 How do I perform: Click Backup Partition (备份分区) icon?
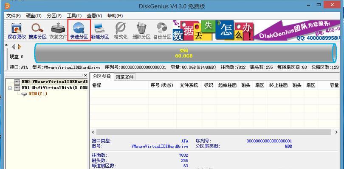[162, 31]
